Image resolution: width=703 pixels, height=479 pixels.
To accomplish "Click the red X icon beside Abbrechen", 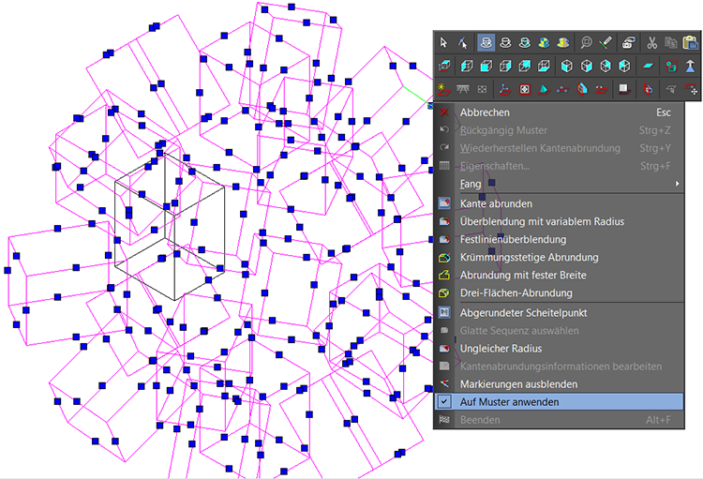I will [x=444, y=112].
